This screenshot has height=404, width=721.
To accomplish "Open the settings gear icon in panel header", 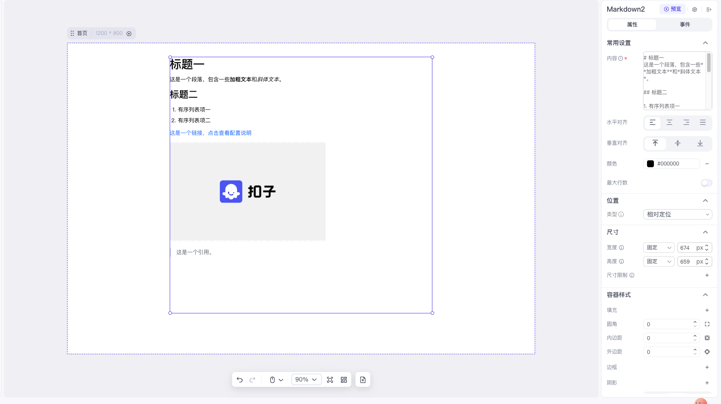I will click(x=694, y=9).
